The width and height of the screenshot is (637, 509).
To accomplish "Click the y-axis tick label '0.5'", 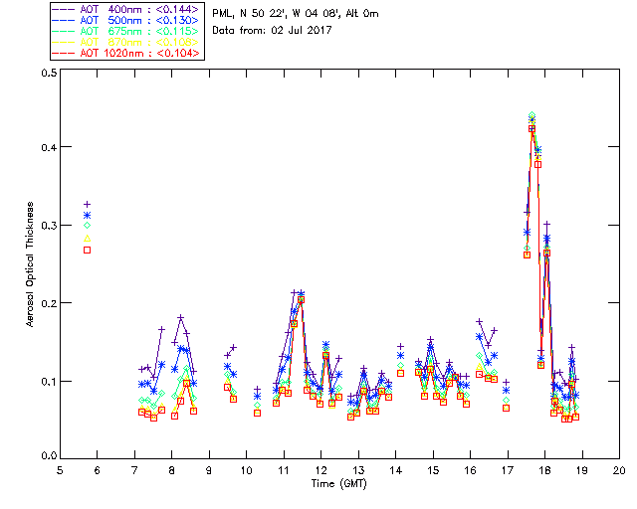I will (x=49, y=73).
